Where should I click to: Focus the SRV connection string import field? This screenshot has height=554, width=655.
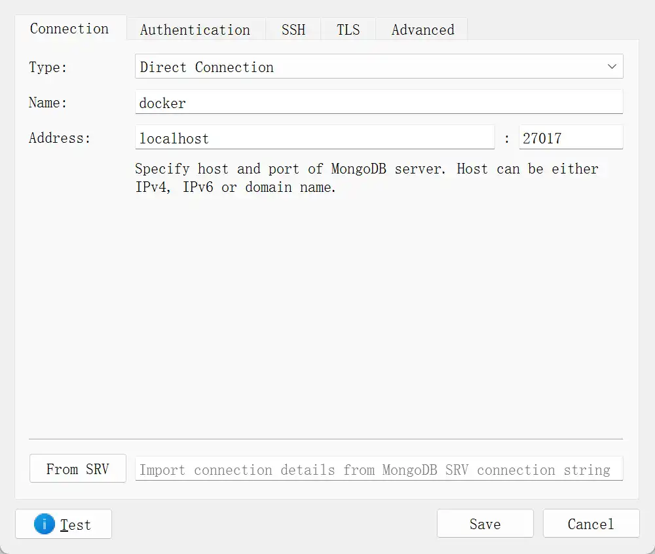tap(379, 470)
